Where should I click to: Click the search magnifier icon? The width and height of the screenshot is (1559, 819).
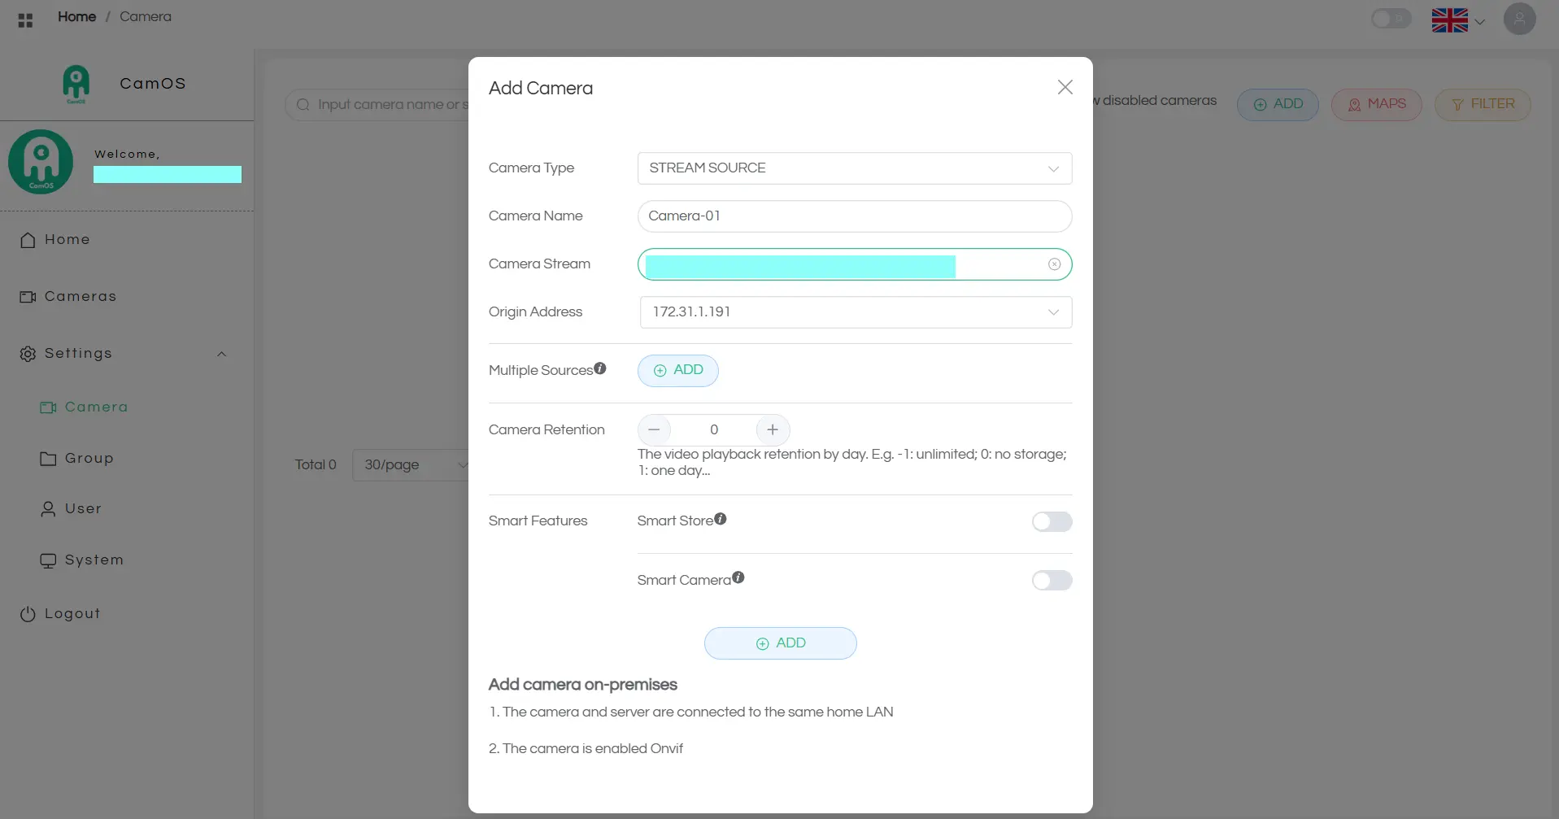point(303,105)
